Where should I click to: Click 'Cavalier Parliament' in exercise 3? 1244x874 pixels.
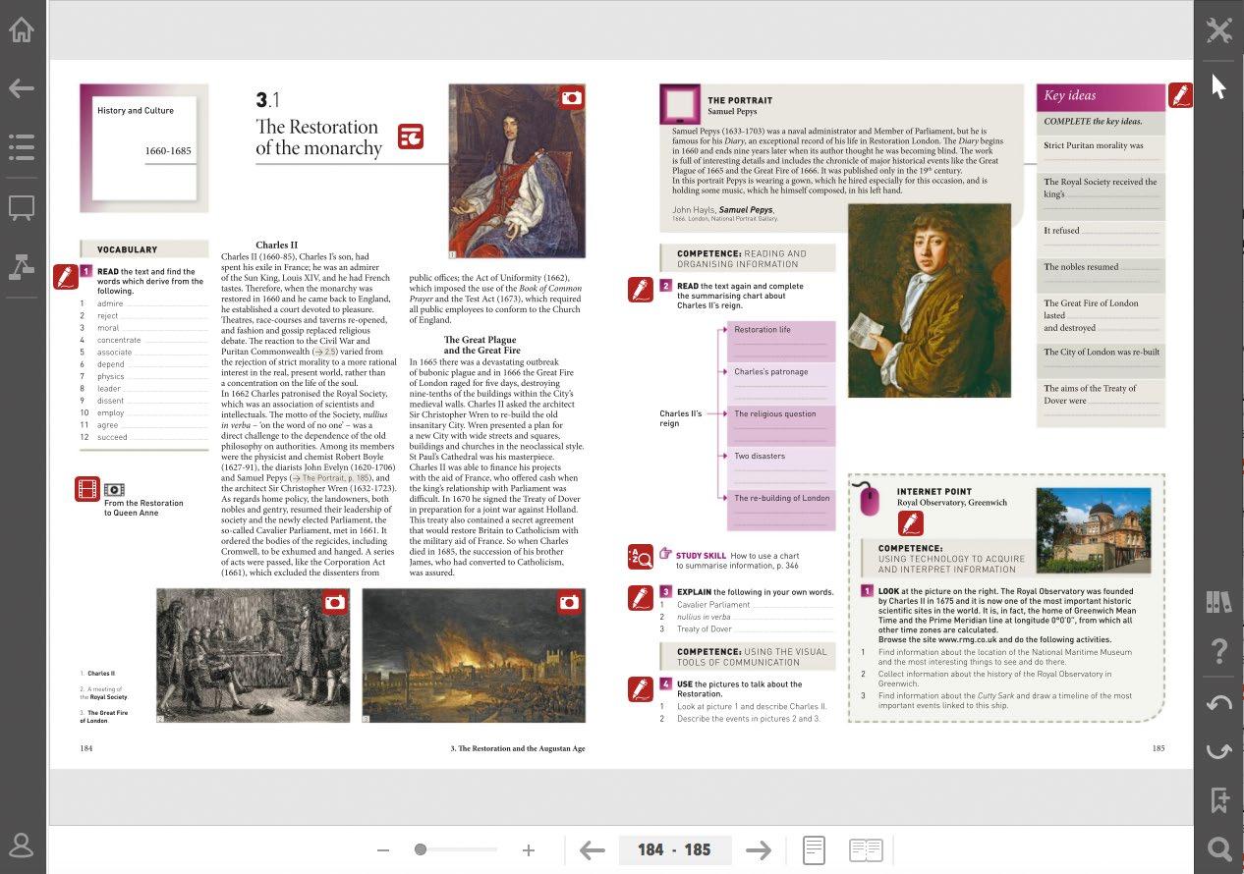(713, 605)
